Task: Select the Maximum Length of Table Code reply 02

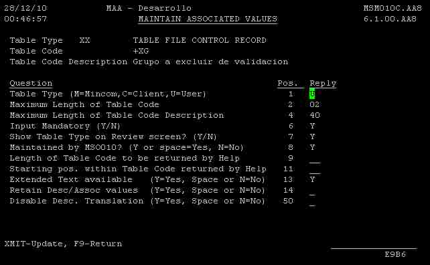Action: (315, 104)
